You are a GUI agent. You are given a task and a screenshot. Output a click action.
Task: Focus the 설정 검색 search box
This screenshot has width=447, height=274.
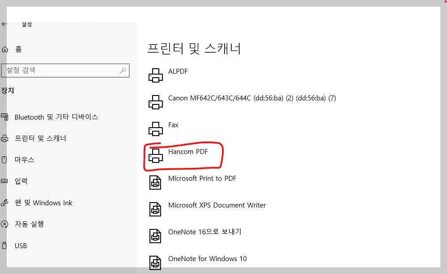point(65,70)
